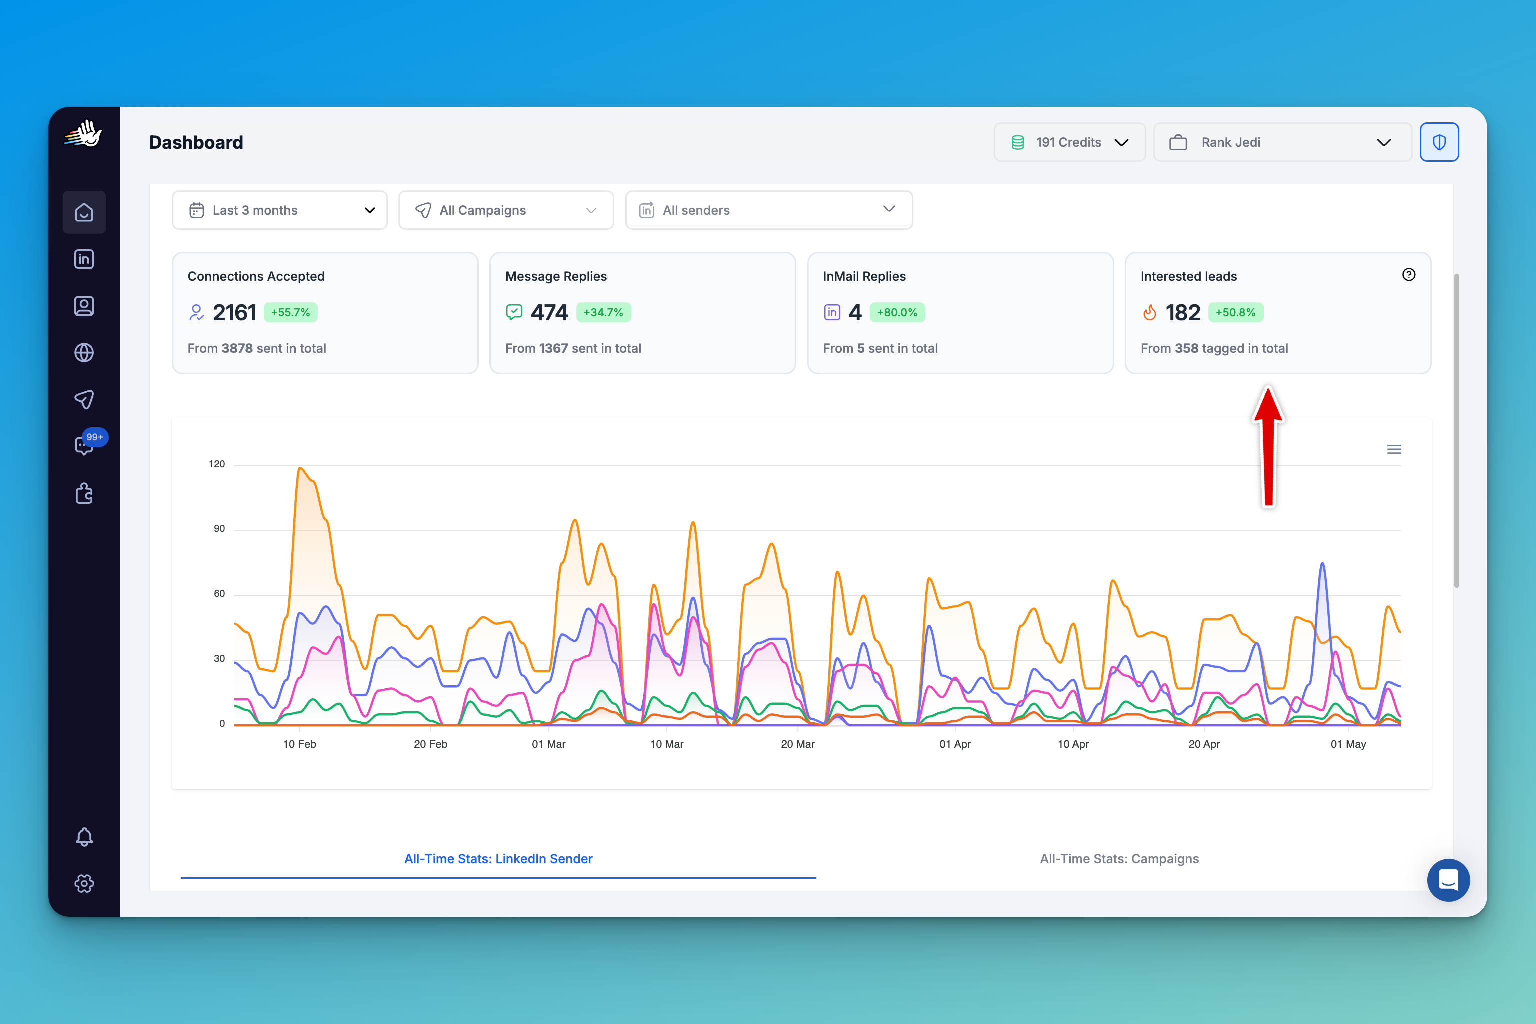
Task: Open the integrations puzzle piece icon
Action: click(x=84, y=493)
